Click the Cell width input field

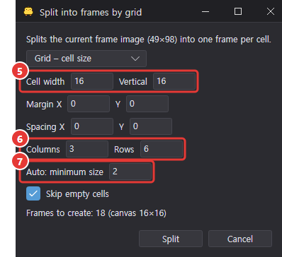(92, 81)
